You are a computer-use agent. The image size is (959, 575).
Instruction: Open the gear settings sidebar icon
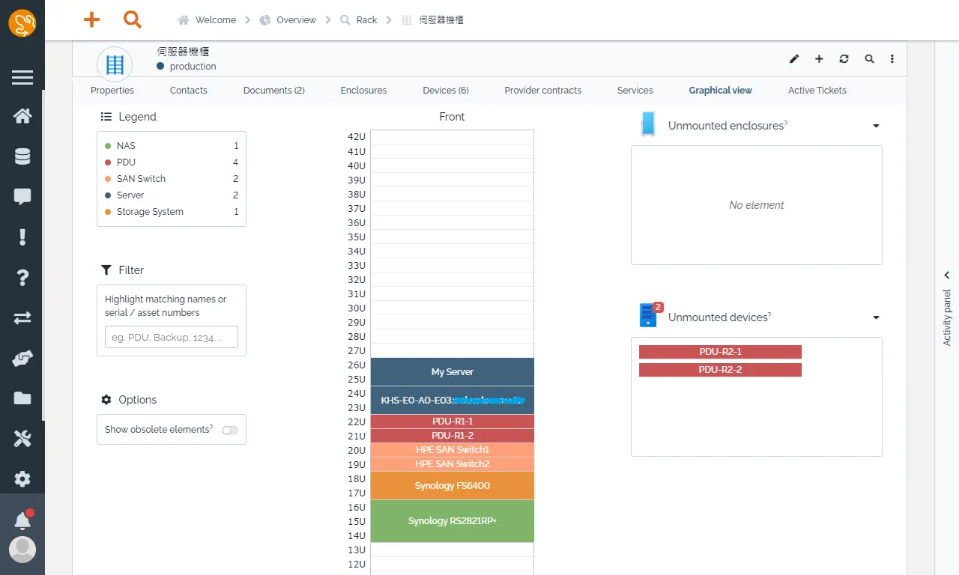(x=22, y=479)
